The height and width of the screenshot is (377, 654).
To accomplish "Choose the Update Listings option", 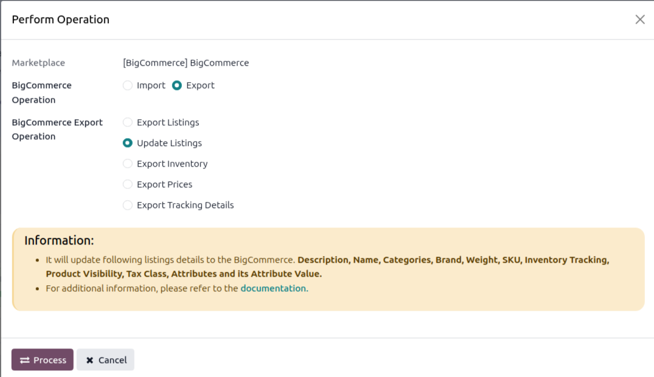I will tap(128, 143).
